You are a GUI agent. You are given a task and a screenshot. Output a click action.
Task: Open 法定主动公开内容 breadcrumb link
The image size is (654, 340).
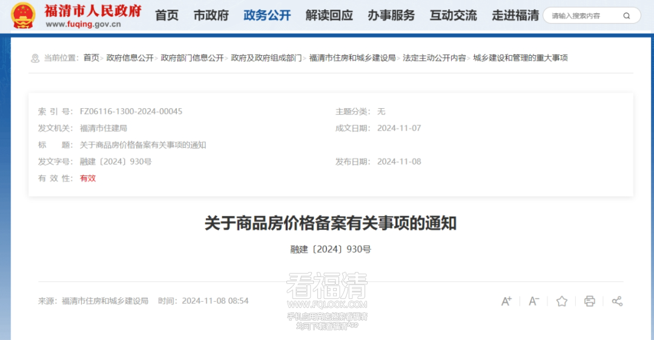click(x=434, y=58)
